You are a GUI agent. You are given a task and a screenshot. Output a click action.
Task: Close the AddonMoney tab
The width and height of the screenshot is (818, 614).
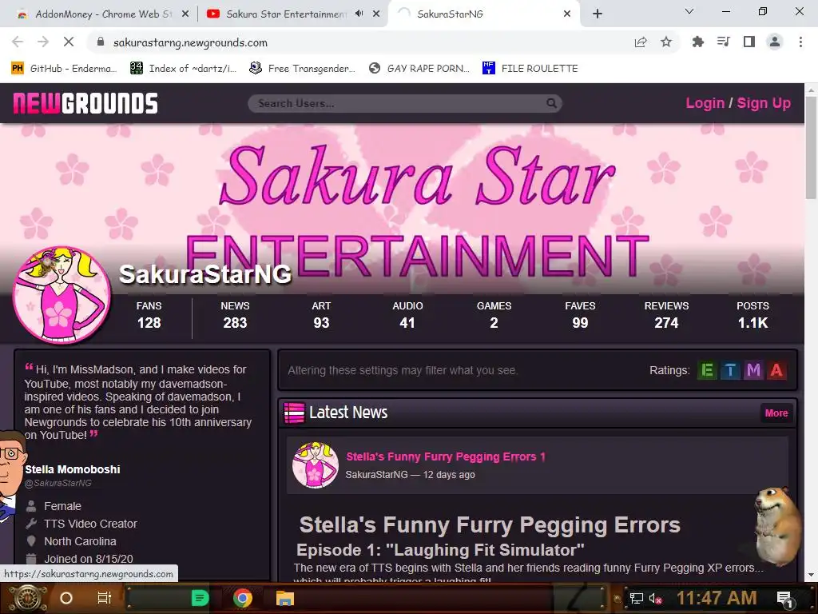185,14
